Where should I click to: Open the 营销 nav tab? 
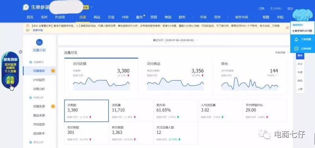click(154, 17)
